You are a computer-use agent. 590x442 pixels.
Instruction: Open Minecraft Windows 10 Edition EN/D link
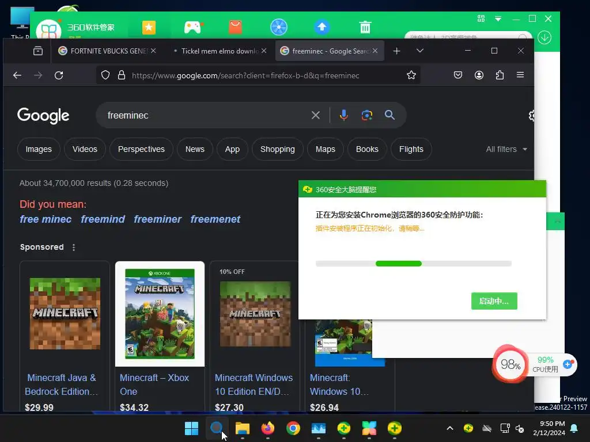click(x=254, y=384)
